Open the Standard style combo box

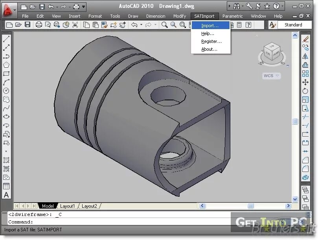[294, 25]
